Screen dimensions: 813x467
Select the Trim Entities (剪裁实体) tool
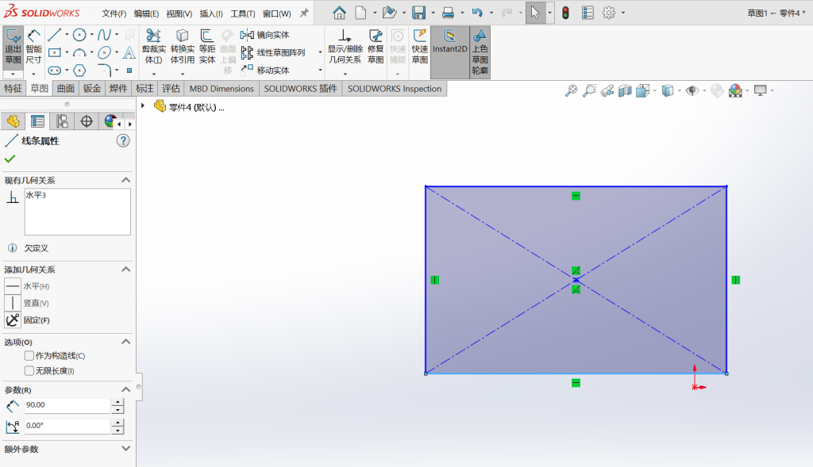[153, 47]
